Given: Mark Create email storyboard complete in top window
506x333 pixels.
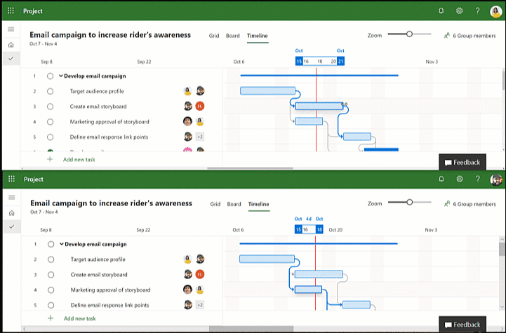Looking at the screenshot, I should [50, 107].
